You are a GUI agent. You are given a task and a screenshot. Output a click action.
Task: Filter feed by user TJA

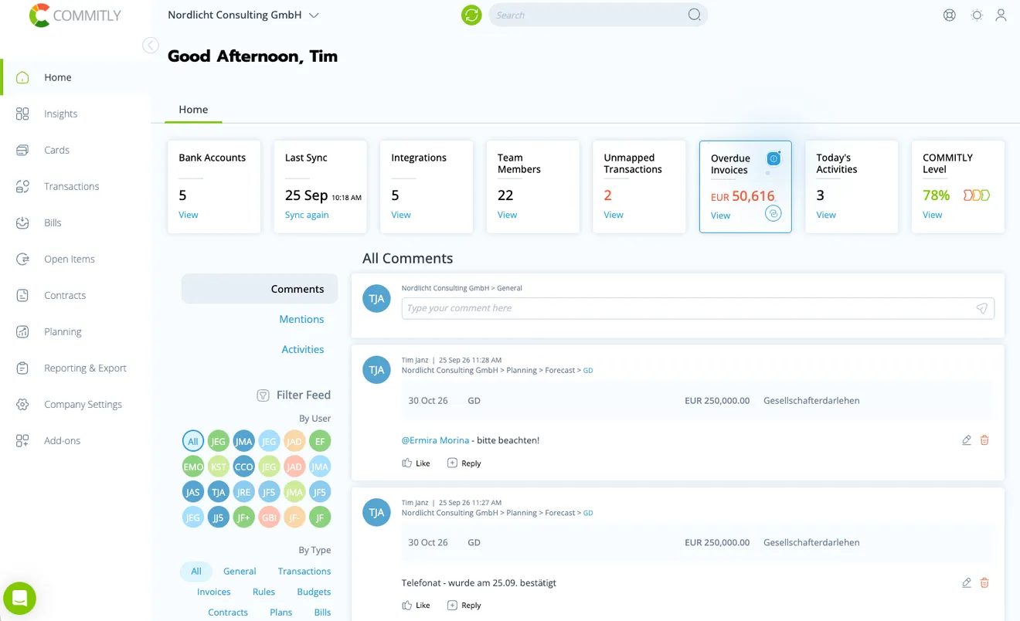[x=219, y=491]
